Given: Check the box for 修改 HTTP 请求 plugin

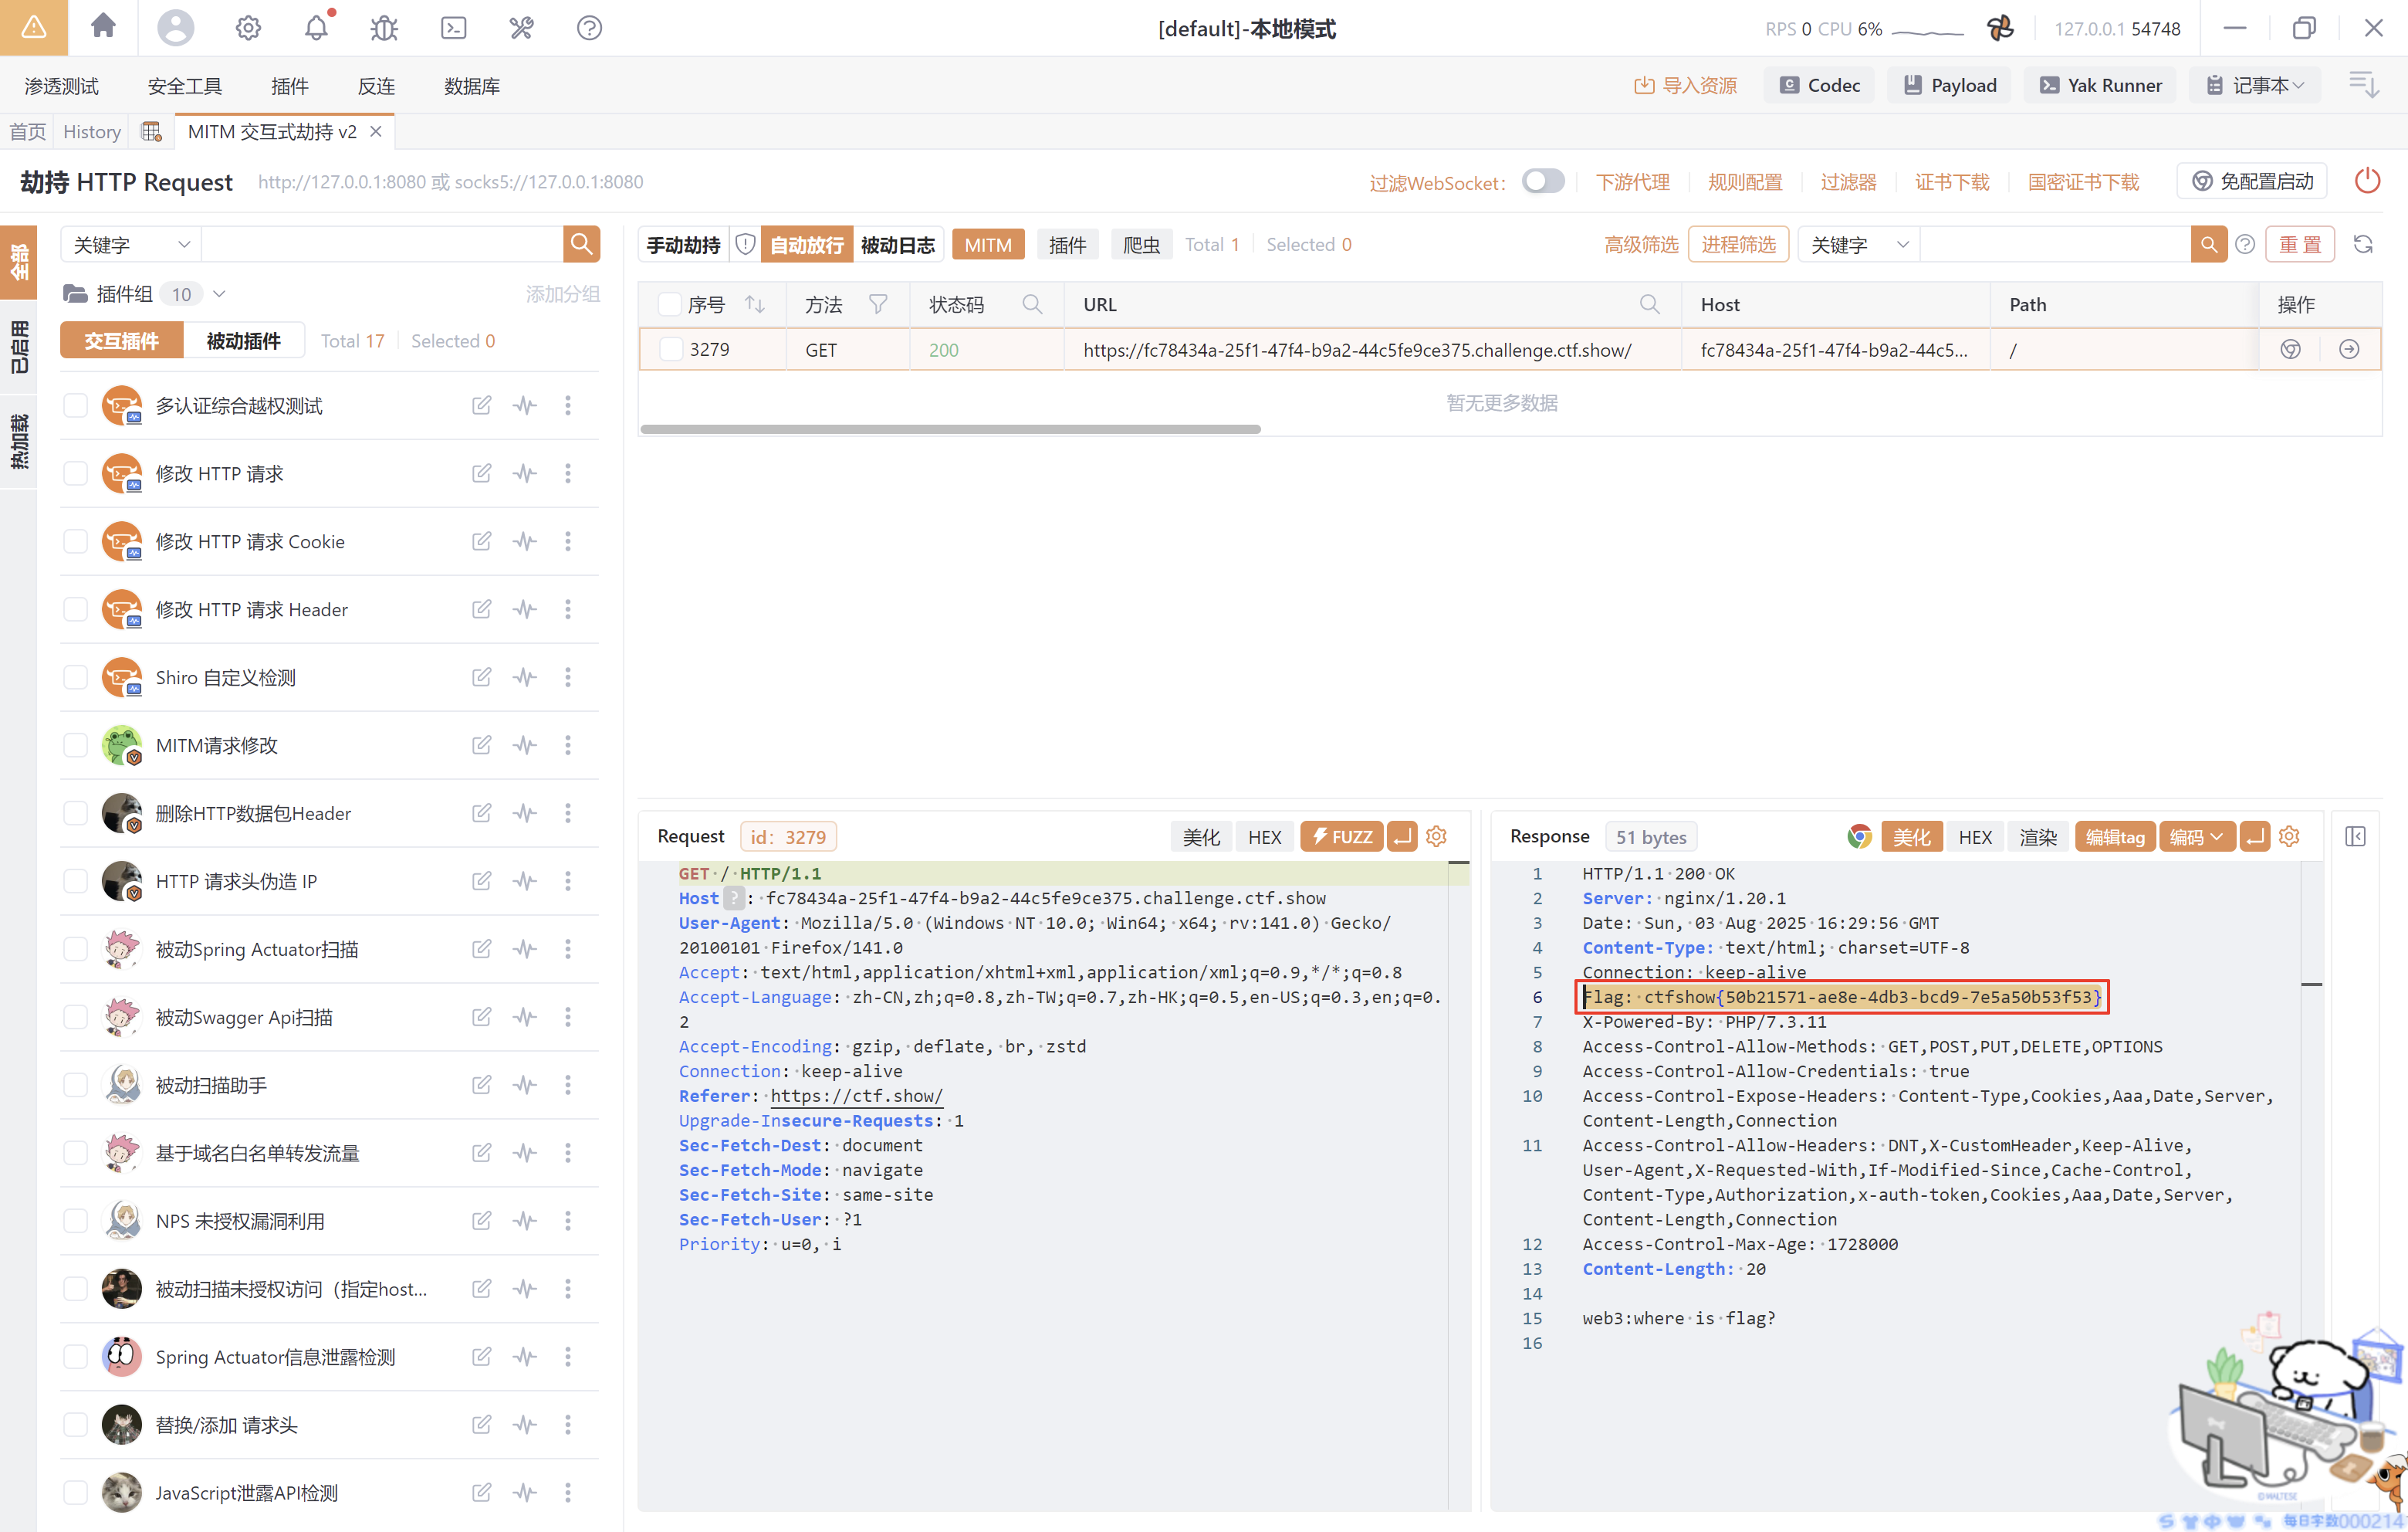Looking at the screenshot, I should coord(76,473).
